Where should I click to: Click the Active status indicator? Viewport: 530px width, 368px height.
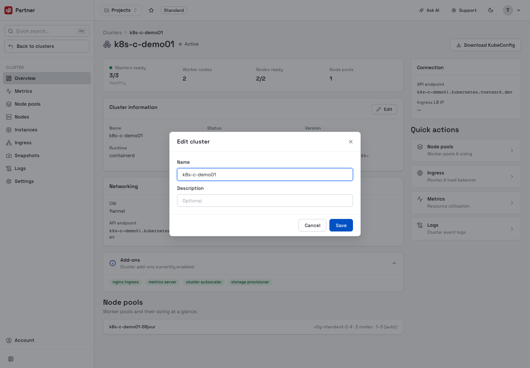[x=189, y=44]
